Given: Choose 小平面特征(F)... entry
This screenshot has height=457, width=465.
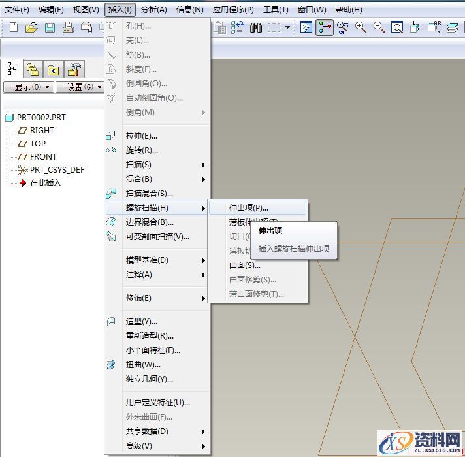Looking at the screenshot, I should [157, 350].
